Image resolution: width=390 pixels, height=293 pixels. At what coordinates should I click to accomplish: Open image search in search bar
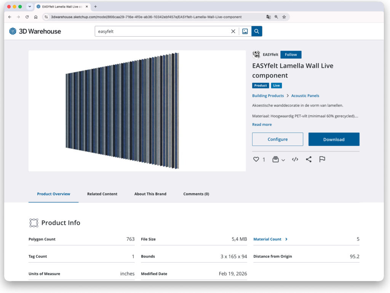pos(245,31)
